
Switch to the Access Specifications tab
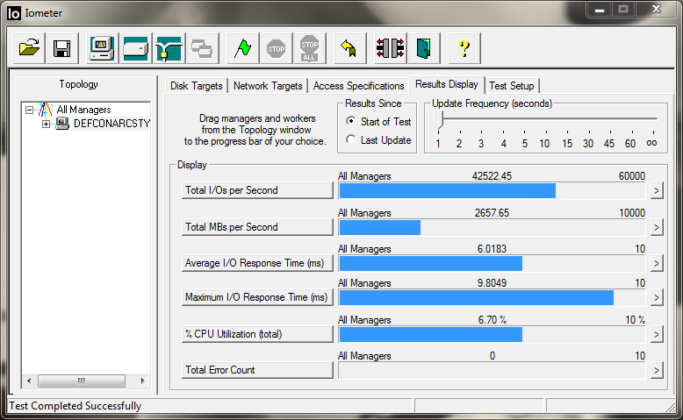(358, 86)
